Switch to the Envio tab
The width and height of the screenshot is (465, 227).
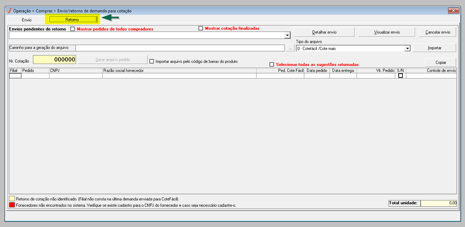27,20
